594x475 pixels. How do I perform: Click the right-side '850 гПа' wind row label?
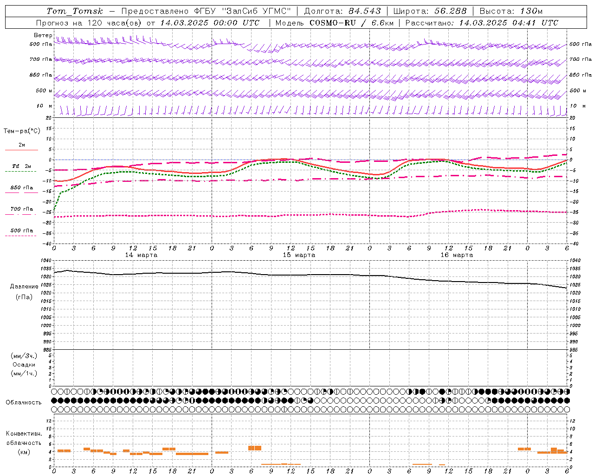click(581, 75)
